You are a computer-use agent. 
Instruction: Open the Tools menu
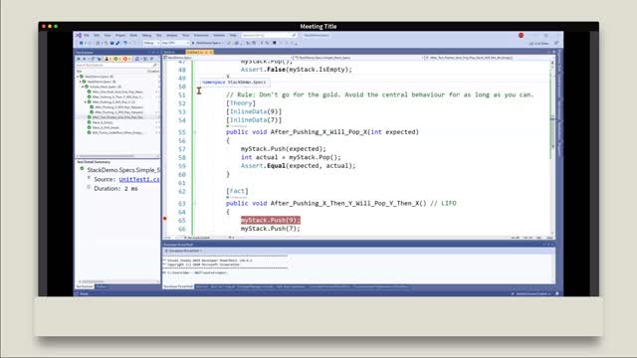point(186,36)
